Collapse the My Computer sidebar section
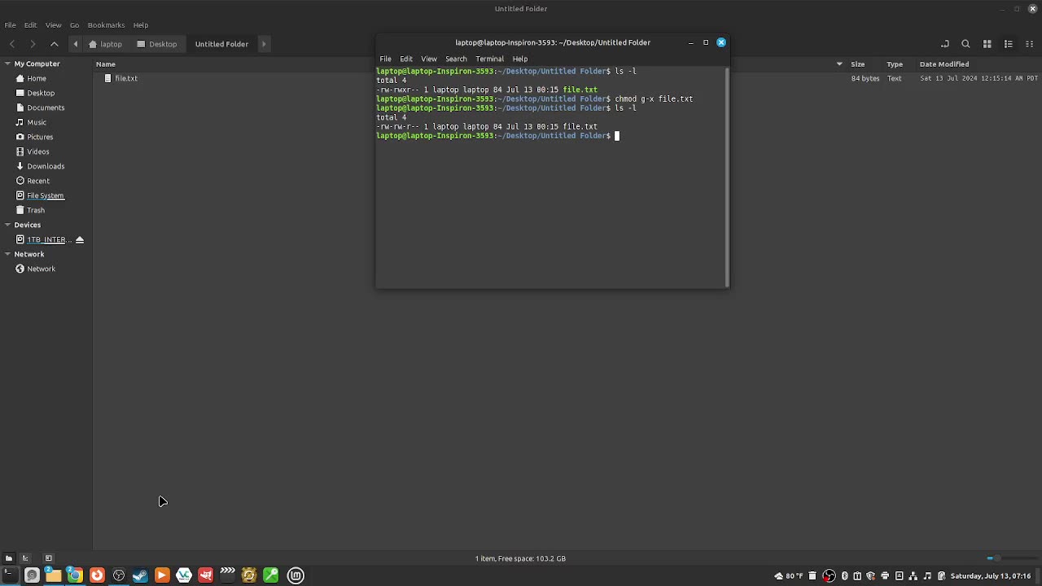Image resolution: width=1042 pixels, height=586 pixels. coord(7,63)
